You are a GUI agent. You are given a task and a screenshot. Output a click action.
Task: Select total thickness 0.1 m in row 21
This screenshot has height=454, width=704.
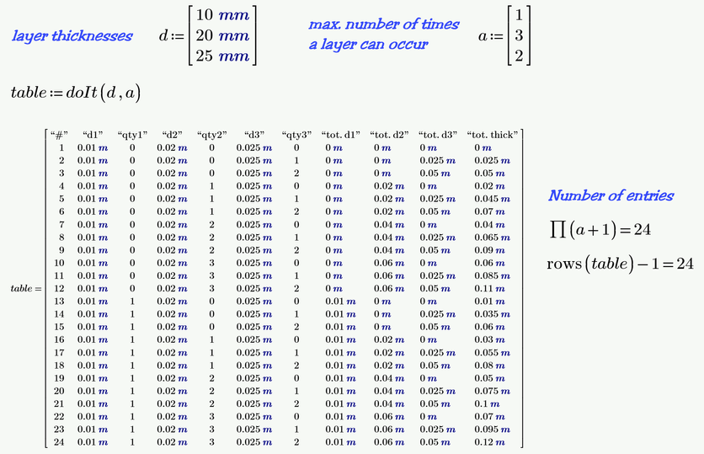[x=487, y=403]
